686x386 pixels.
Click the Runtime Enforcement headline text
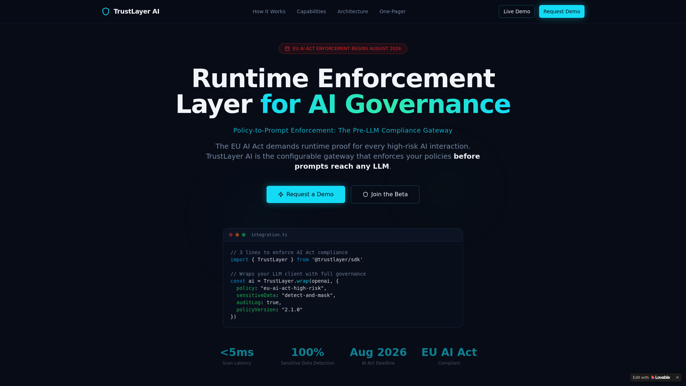343,79
